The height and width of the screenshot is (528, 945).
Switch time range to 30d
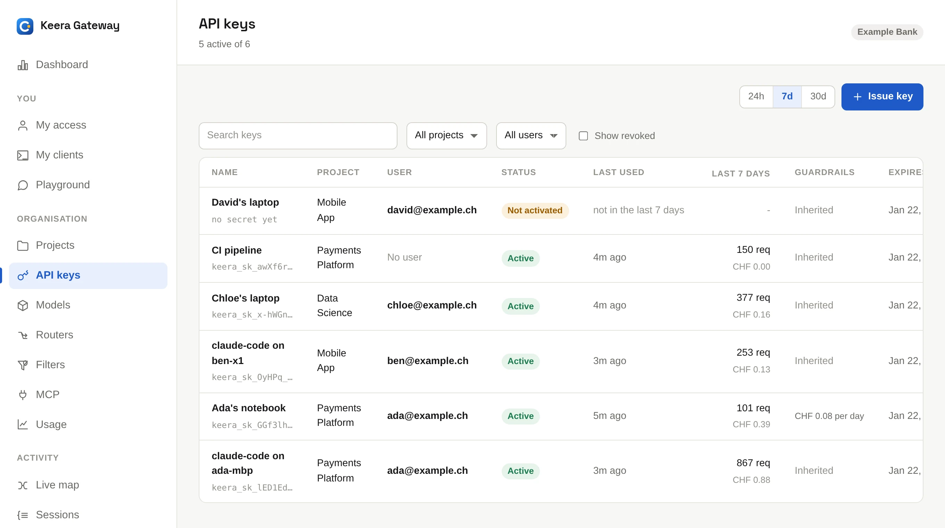coord(818,97)
